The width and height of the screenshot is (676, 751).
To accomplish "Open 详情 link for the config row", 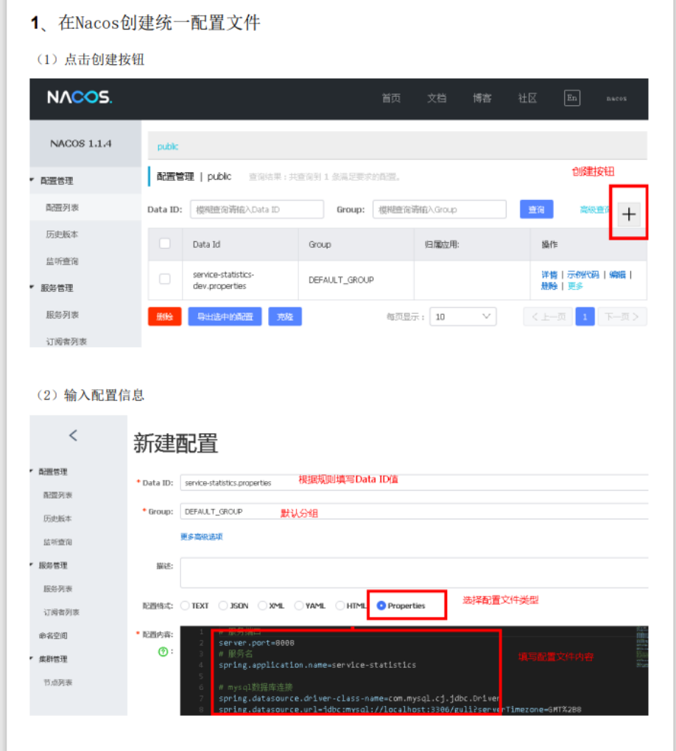I will 549,274.
